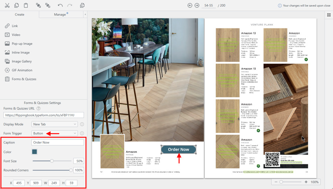Redo the last change
The height and width of the screenshot is (189, 333).
tap(70, 5)
